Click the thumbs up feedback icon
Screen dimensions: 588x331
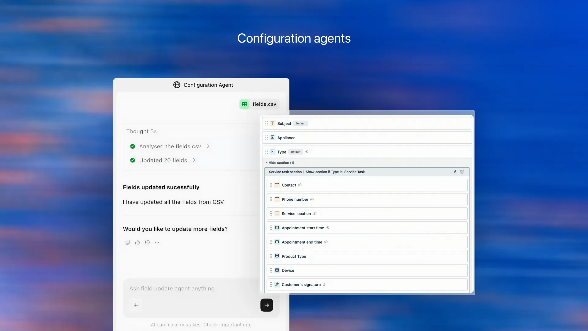coord(138,242)
